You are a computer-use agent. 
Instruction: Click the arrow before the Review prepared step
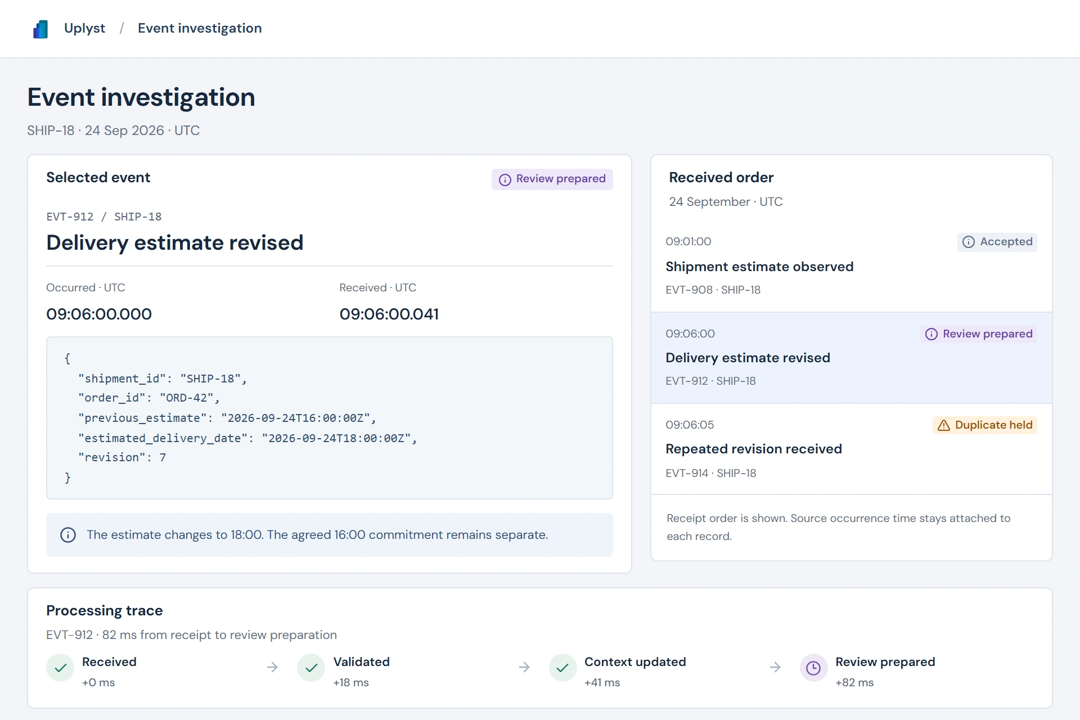(775, 667)
